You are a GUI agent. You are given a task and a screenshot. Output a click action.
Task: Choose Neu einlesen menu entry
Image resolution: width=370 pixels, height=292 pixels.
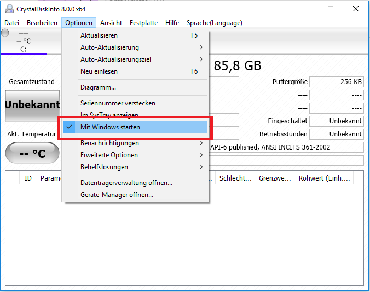(99, 71)
